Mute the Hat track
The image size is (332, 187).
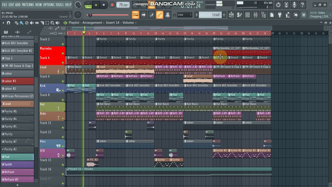click(63, 109)
